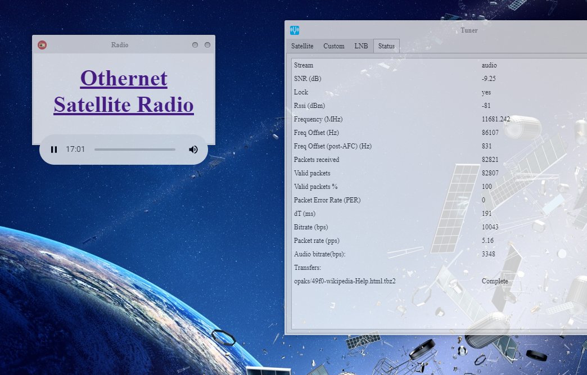Click the 17:01 playback time
The width and height of the screenshot is (587, 375).
tap(75, 150)
